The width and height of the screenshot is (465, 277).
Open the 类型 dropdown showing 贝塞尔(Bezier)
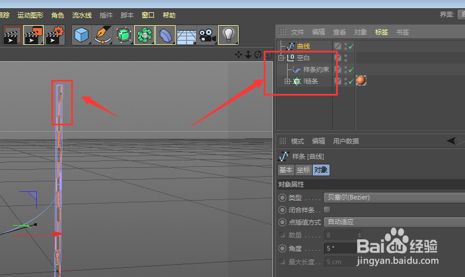(x=394, y=197)
